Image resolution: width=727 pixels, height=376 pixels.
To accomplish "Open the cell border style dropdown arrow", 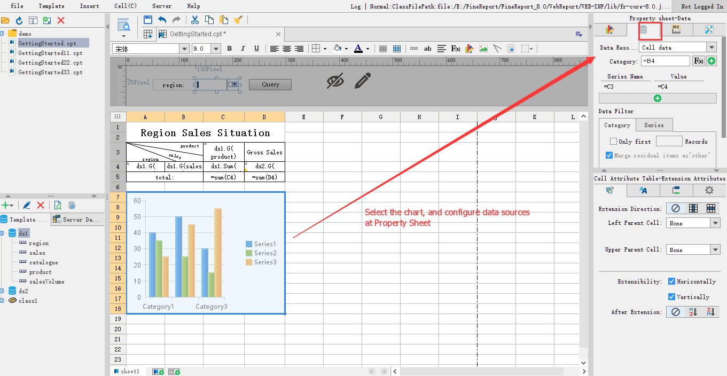I will pos(324,49).
